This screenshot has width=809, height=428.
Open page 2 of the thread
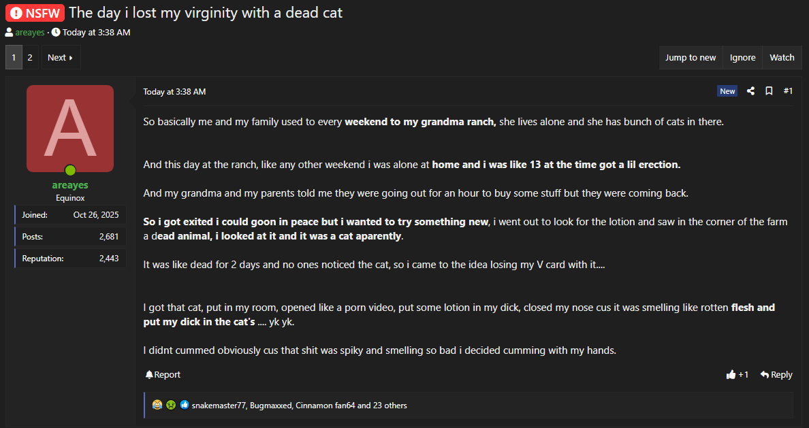[x=30, y=58]
